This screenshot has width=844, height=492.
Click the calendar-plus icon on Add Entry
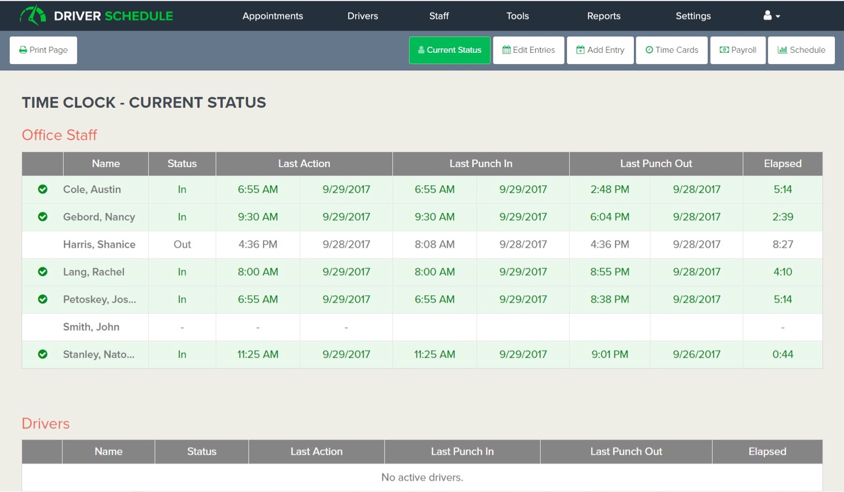click(x=580, y=50)
